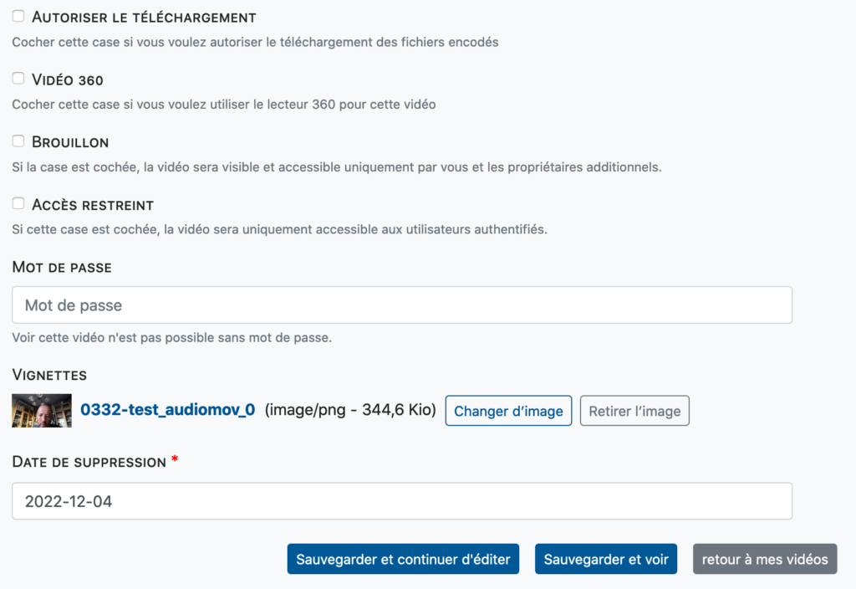Click the Accès restreint label text
This screenshot has width=856, height=589.
[93, 205]
